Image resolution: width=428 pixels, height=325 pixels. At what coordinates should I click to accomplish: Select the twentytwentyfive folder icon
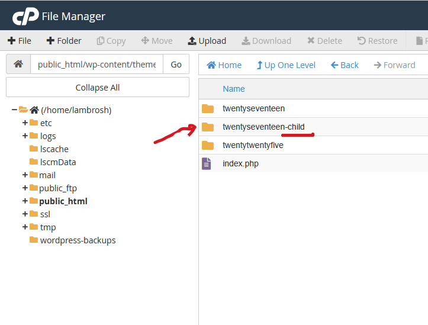(207, 145)
